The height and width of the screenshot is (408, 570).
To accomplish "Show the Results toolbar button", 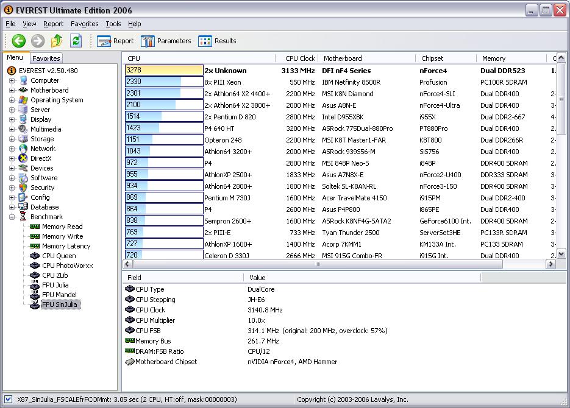I will click(218, 41).
